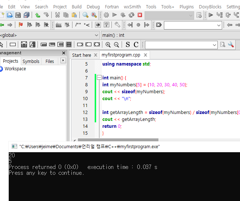Collapse the main() code fold marker
The height and width of the screenshot is (201, 240).
click(x=99, y=78)
